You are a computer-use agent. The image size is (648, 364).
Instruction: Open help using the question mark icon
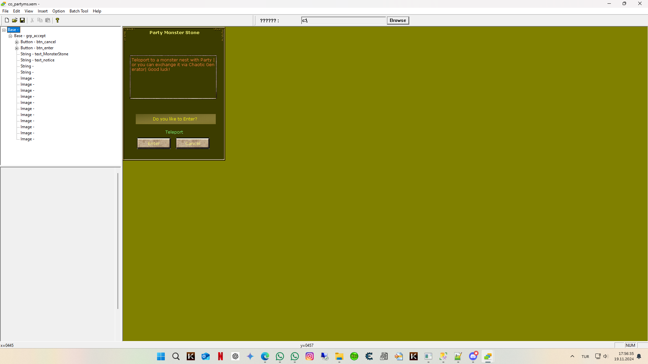pyautogui.click(x=57, y=20)
